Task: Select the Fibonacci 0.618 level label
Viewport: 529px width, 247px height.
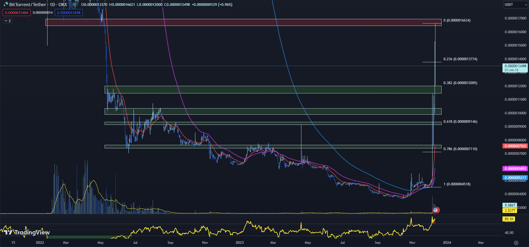Action: pyautogui.click(x=460, y=122)
